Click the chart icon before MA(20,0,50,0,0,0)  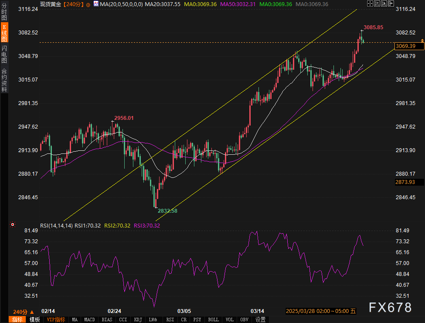tap(95, 4)
